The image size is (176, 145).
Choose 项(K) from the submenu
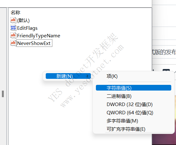[x=112, y=76]
